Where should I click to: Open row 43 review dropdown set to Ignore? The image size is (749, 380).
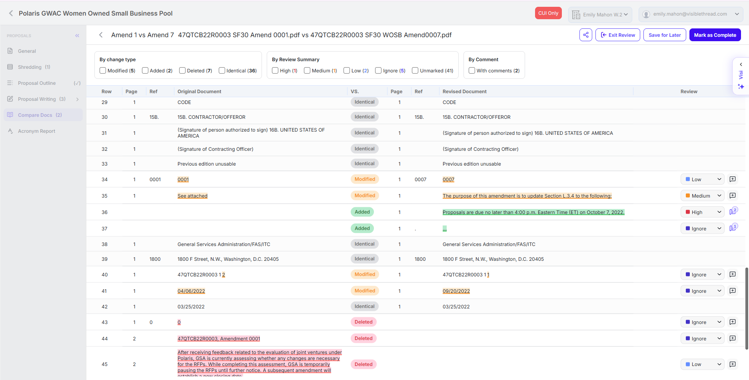coord(703,322)
